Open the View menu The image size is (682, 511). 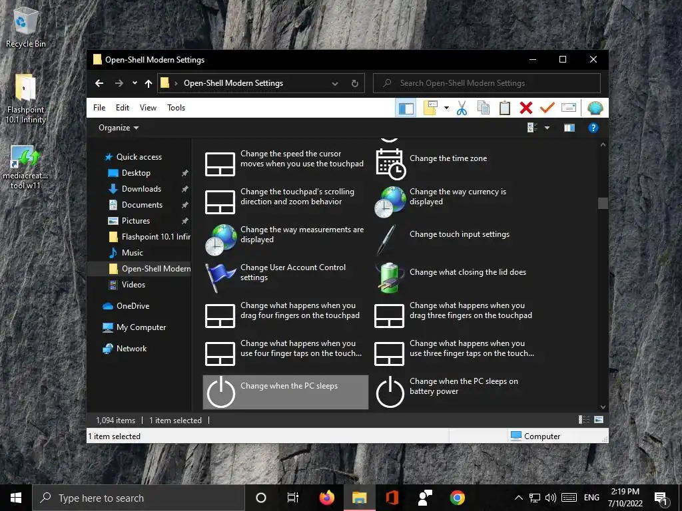tap(148, 108)
